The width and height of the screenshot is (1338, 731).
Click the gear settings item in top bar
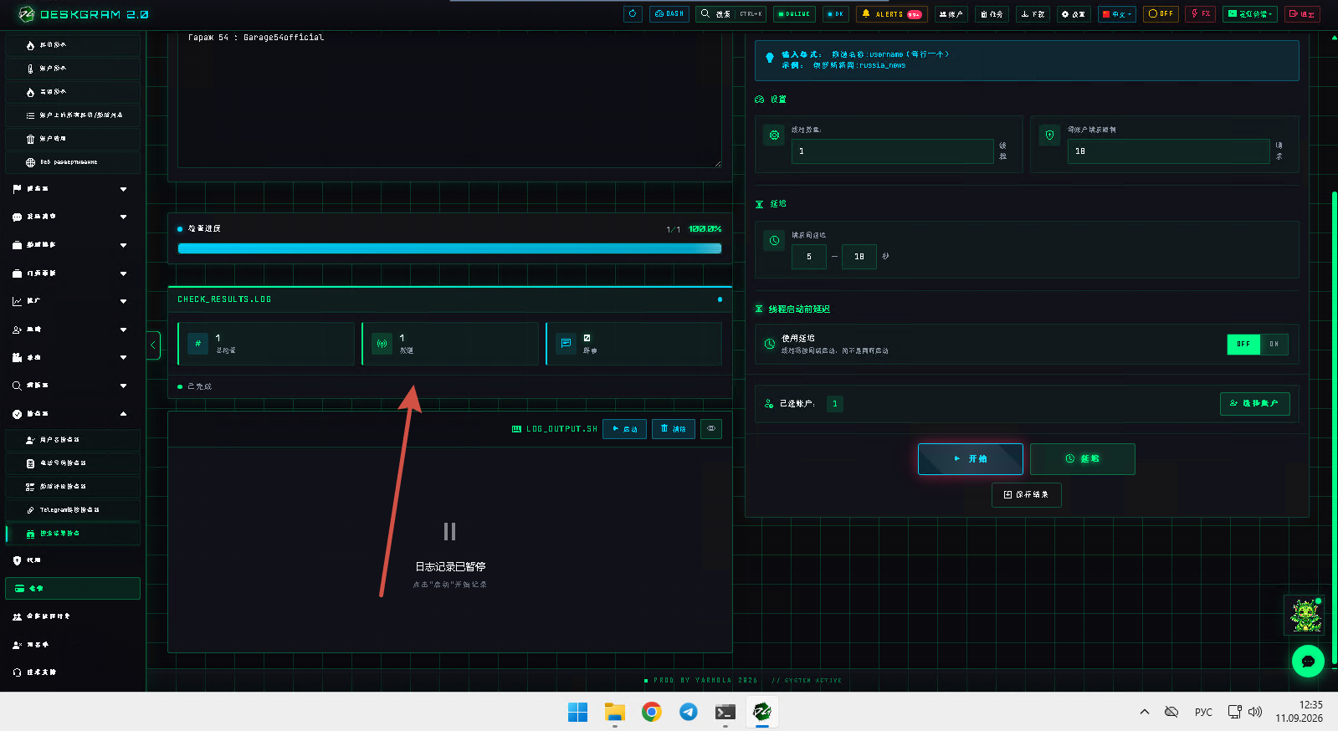pyautogui.click(x=1073, y=13)
